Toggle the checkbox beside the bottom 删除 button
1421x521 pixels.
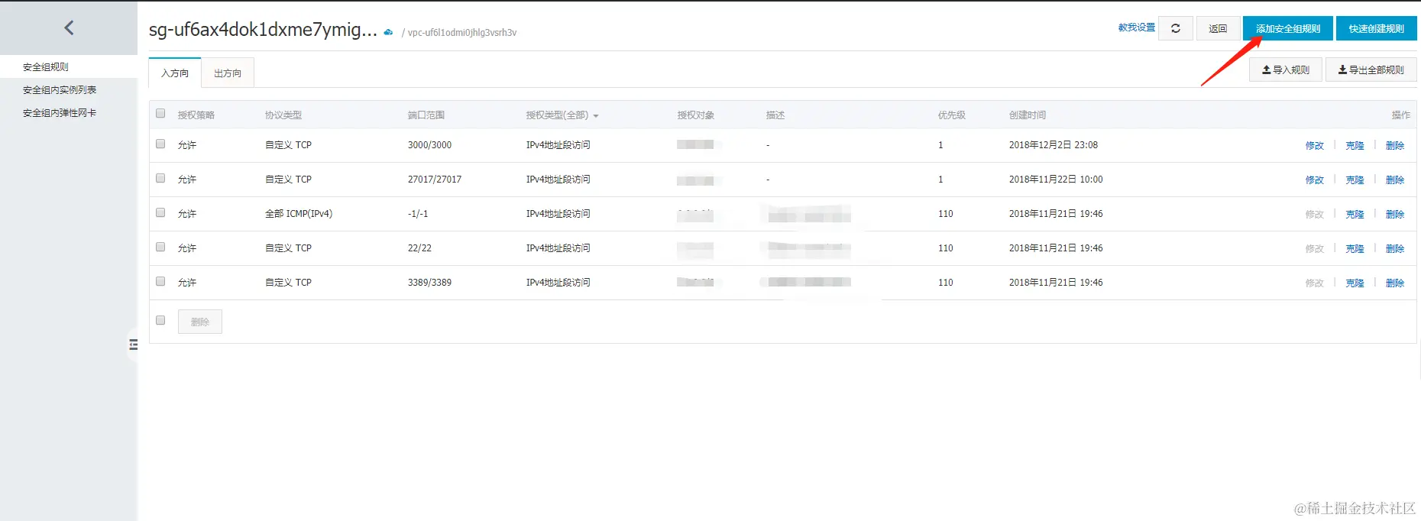click(x=160, y=320)
